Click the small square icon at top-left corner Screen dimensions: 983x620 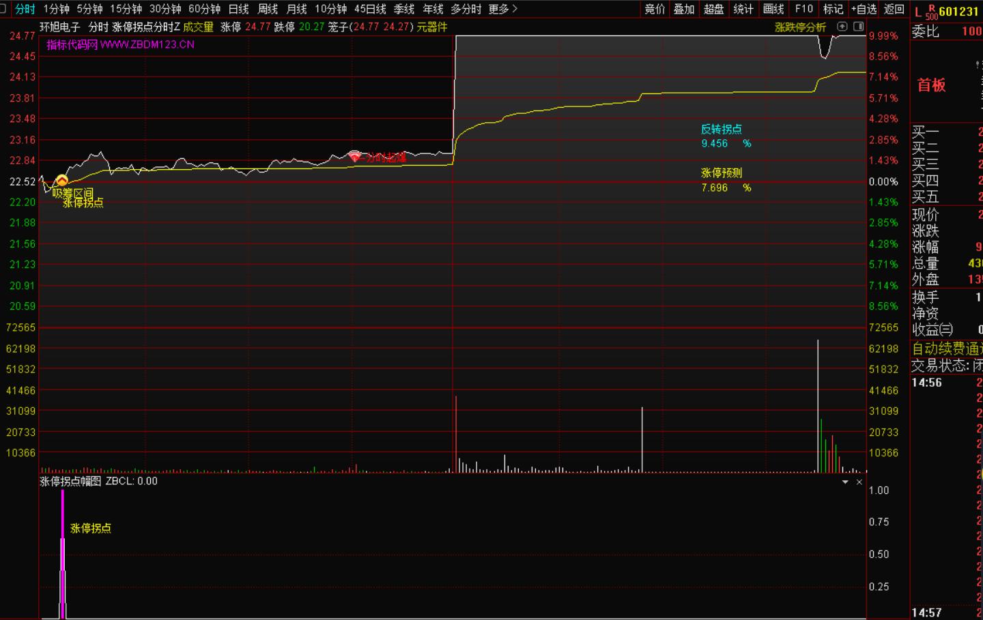pos(3,9)
